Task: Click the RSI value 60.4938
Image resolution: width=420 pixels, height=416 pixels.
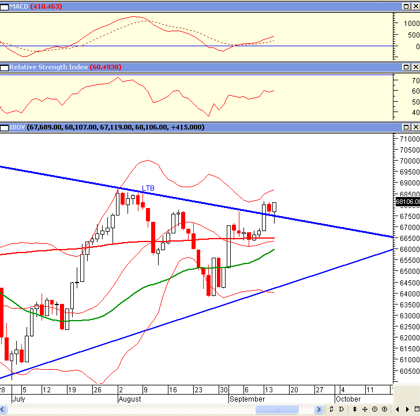Action: [x=106, y=67]
